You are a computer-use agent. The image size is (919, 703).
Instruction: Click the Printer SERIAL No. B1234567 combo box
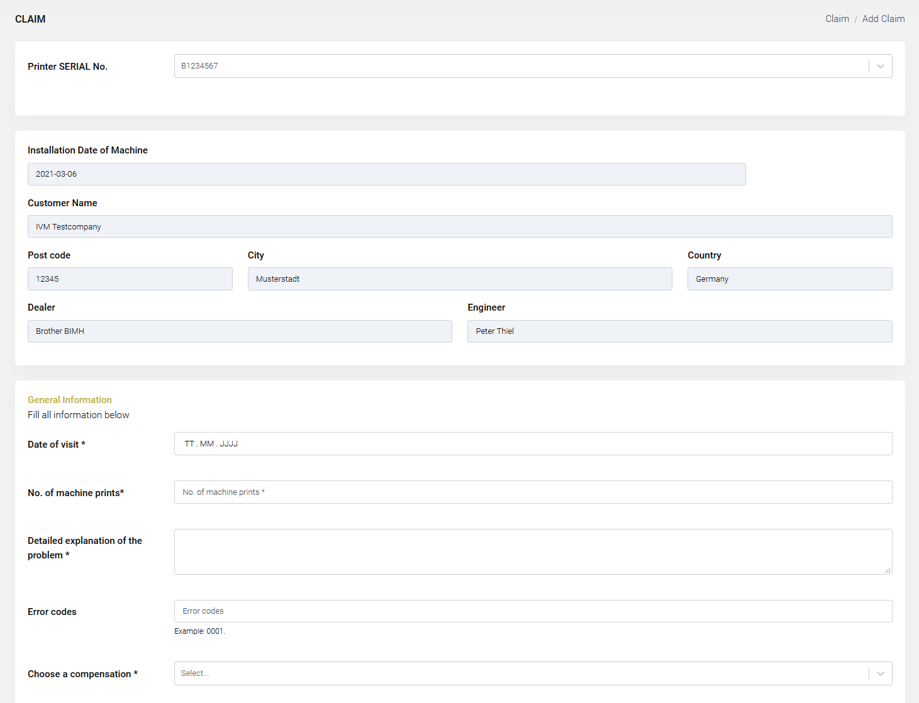(521, 66)
